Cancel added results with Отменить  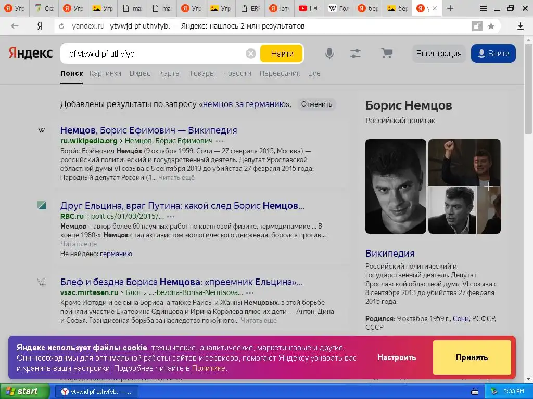(316, 104)
